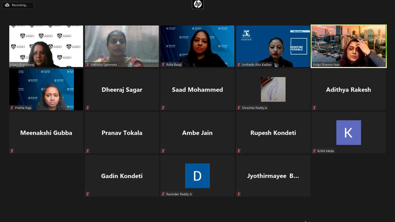Select Shilpi Sharma Nair's highlighted video tile
Image resolution: width=395 pixels, height=222 pixels.
(349, 46)
